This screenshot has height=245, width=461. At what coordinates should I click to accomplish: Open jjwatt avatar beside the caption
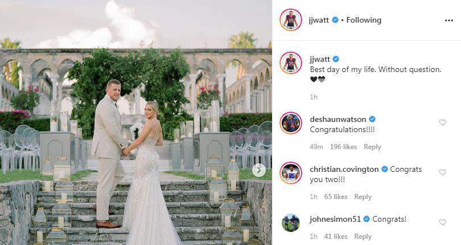coord(291,63)
